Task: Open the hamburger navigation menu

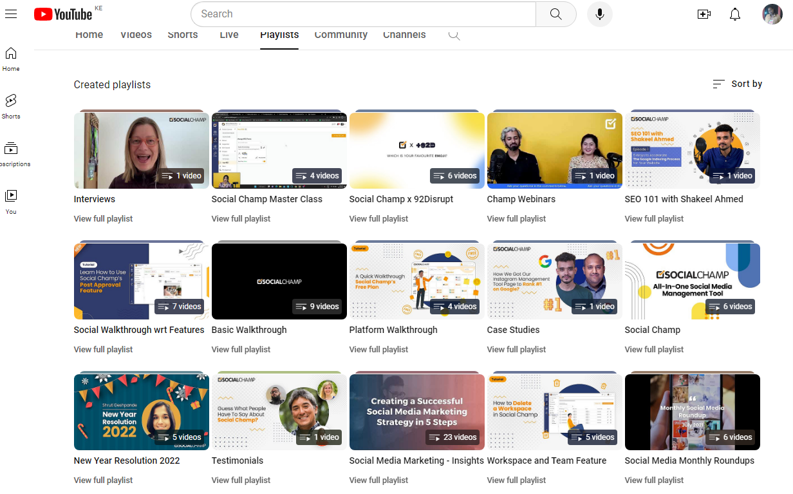Action: (x=11, y=14)
